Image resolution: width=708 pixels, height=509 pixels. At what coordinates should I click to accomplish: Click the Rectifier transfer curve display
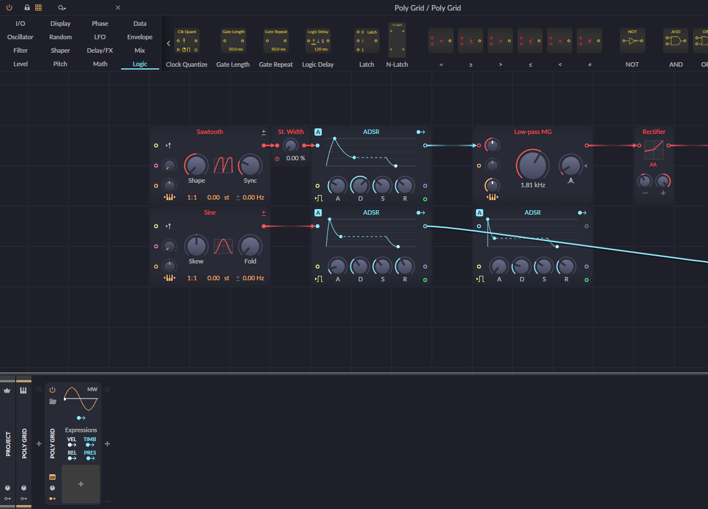pos(653,149)
